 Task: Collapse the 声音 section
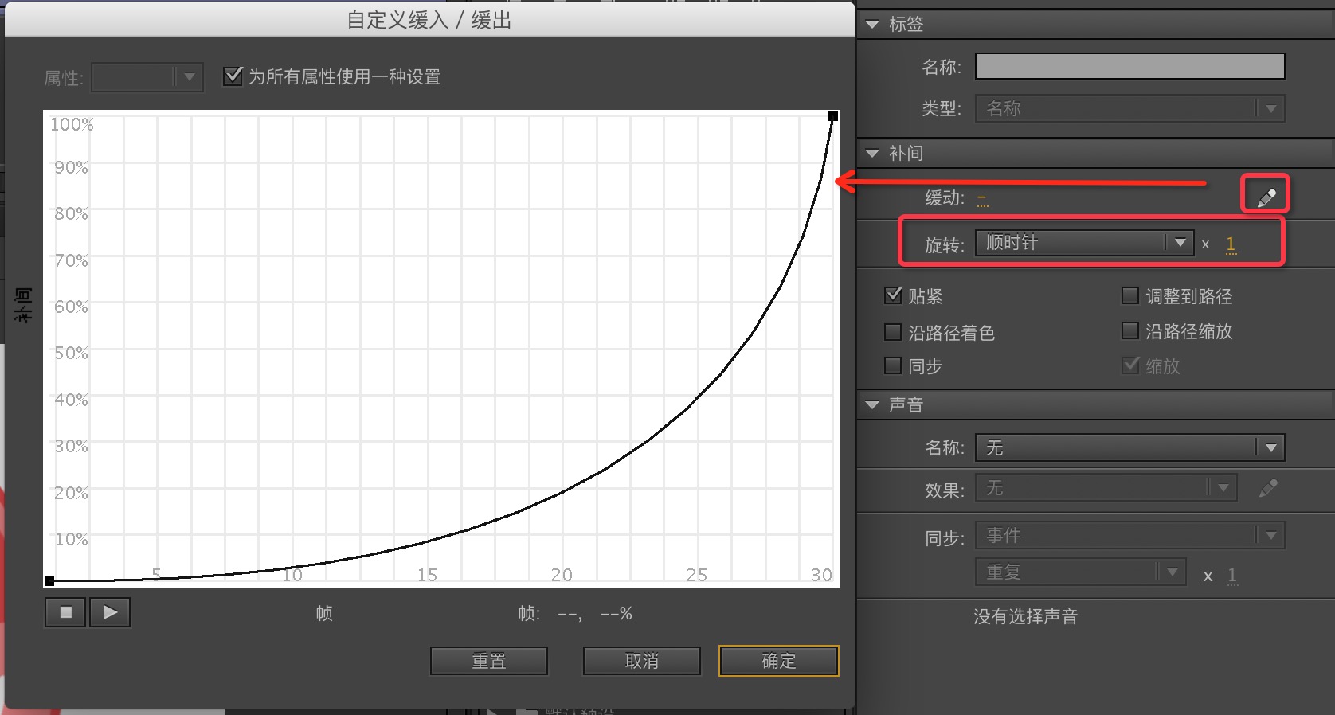[x=872, y=405]
